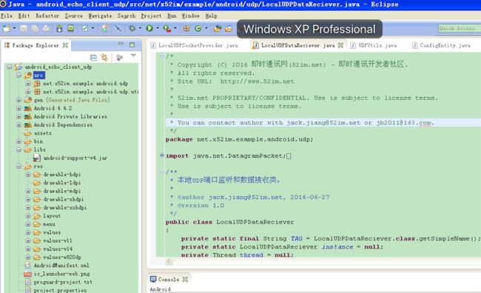The height and width of the screenshot is (293, 481).
Task: Close the LocalUDPDataReciever.java editor tab
Action: (340, 45)
